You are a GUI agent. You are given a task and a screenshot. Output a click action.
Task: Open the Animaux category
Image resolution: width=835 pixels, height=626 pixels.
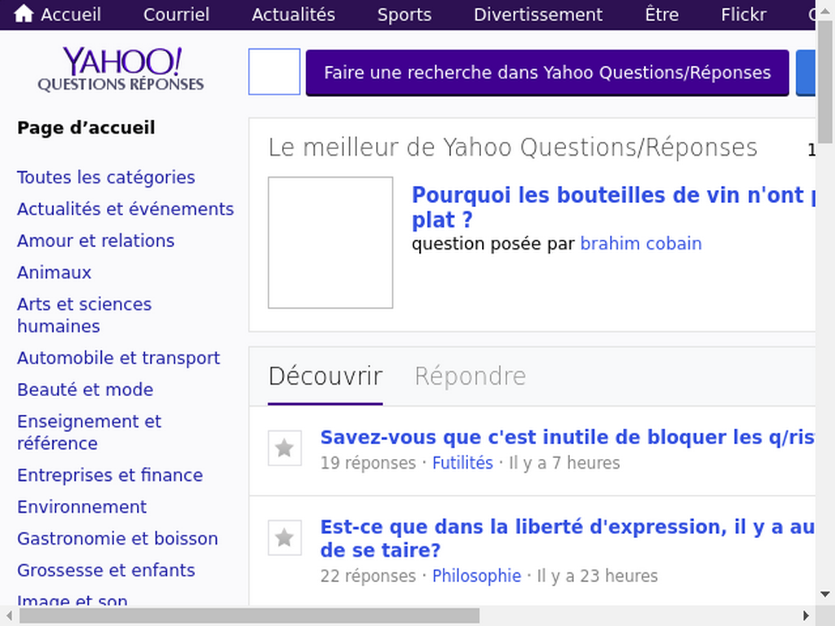tap(55, 272)
